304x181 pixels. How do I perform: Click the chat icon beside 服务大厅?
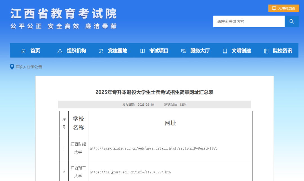[184, 51]
